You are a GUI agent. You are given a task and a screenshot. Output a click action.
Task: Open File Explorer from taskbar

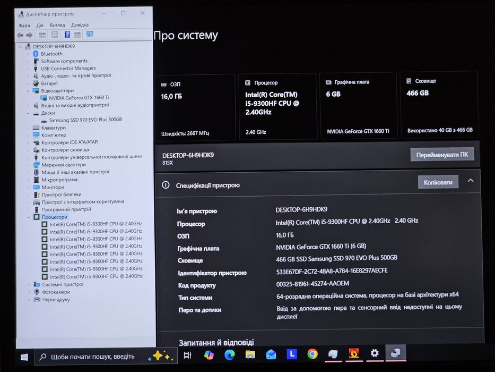coord(250,354)
